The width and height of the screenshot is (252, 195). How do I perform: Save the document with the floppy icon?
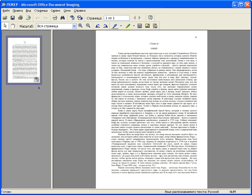[13, 18]
